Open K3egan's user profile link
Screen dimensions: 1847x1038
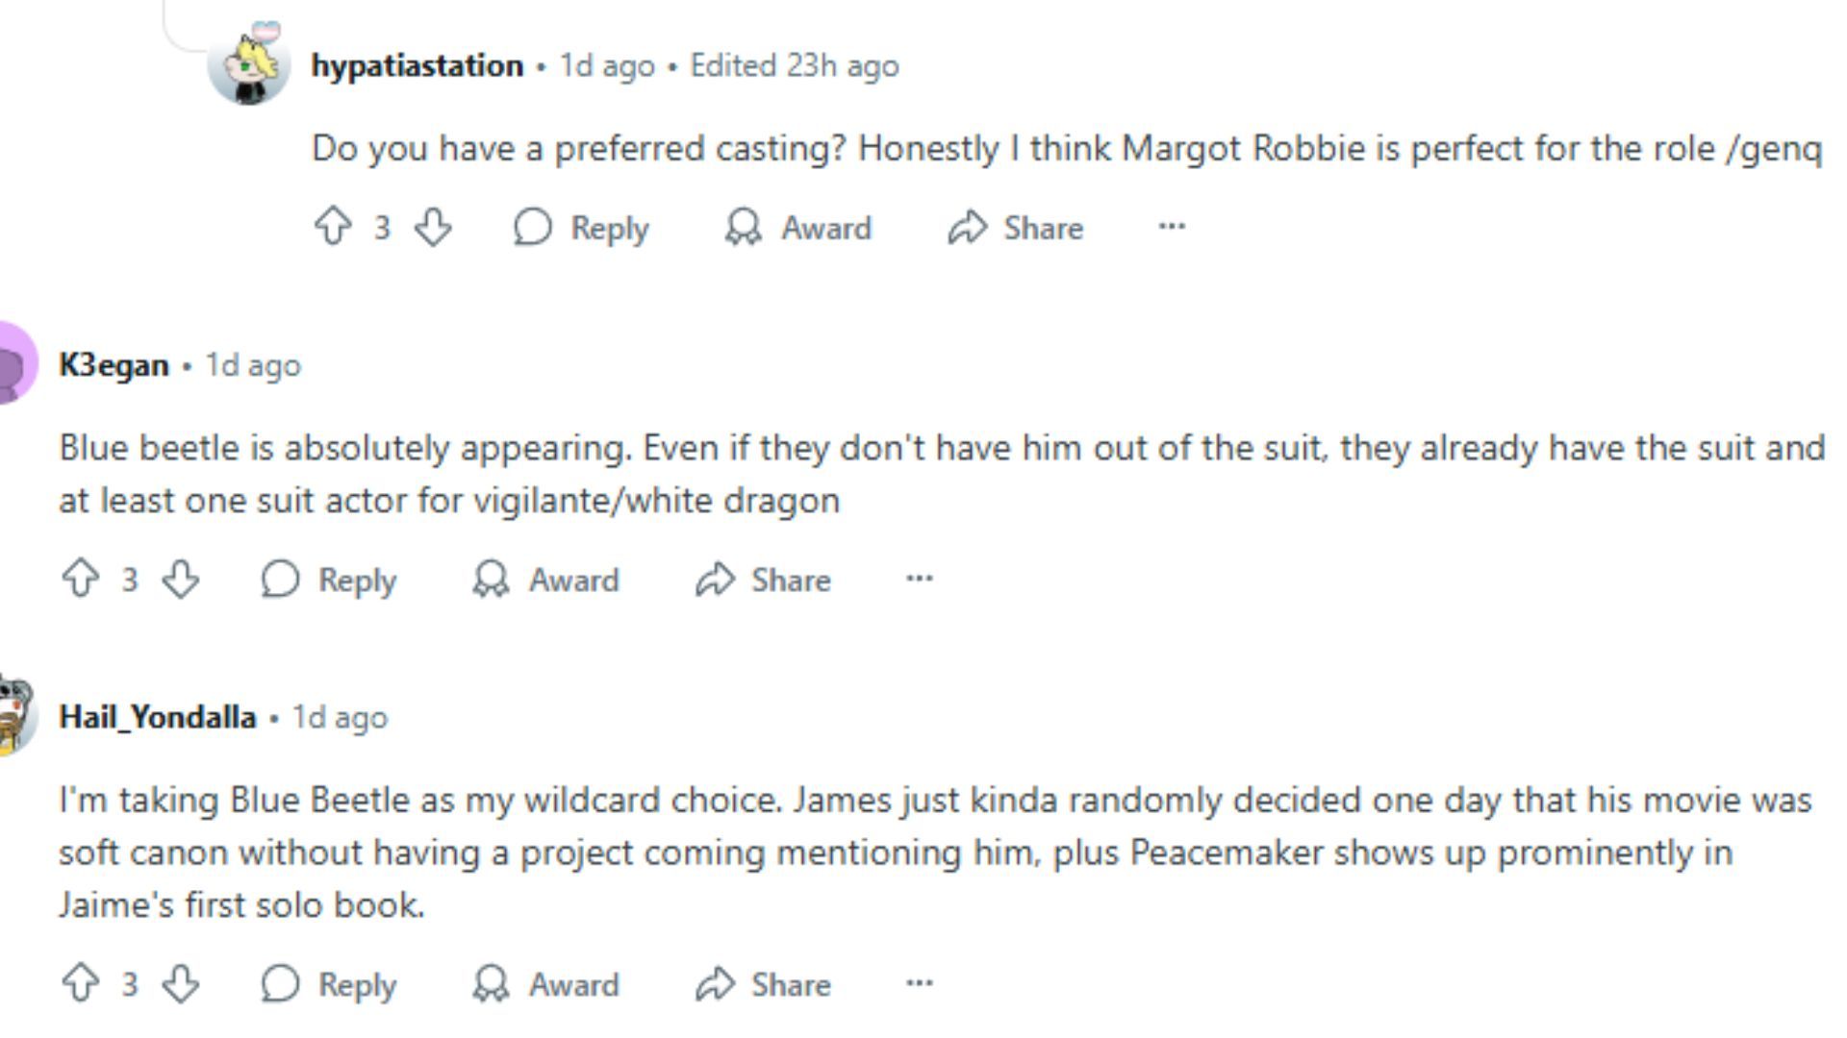[x=114, y=365]
